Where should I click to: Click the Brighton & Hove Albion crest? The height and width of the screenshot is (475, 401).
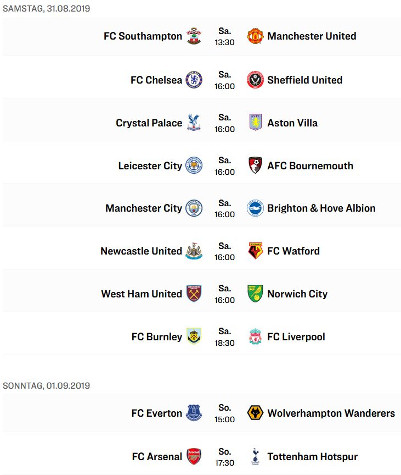(255, 208)
